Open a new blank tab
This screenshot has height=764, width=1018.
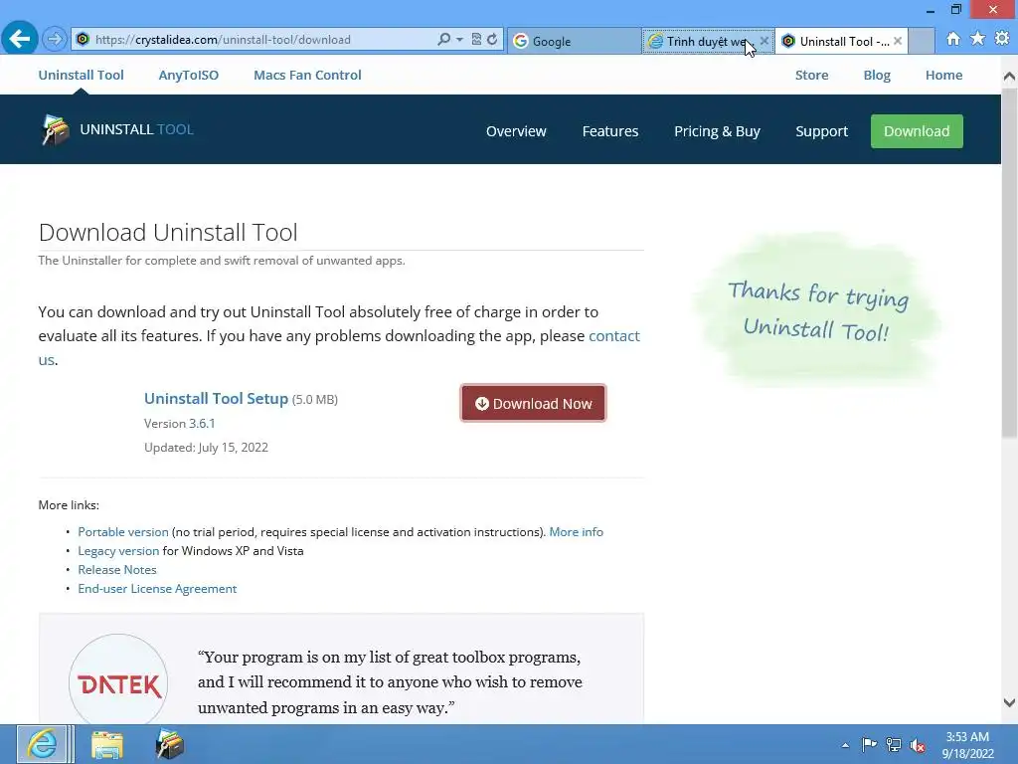[922, 41]
